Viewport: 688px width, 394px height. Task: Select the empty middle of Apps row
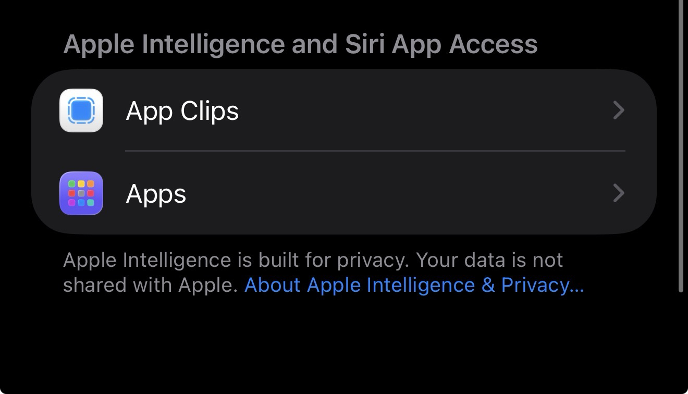[x=396, y=193]
